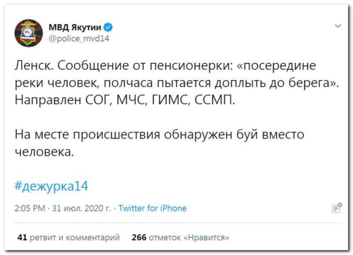The image size is (353, 255).
Task: View the 266 отметок «Нравится» list
Action: pyautogui.click(x=181, y=237)
